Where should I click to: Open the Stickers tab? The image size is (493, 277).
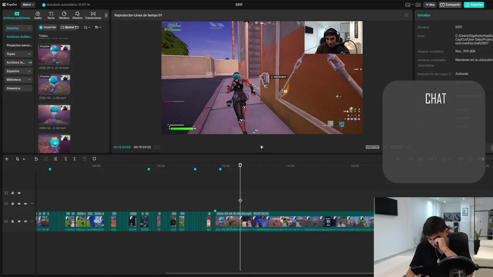[64, 15]
